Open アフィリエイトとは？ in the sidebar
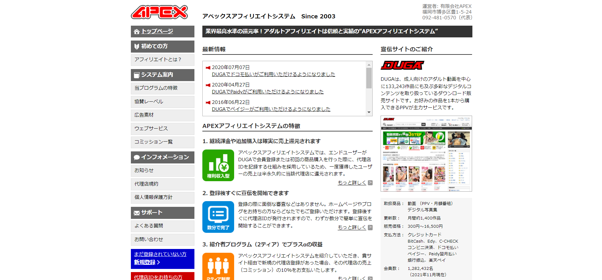Screen dimensions: 602x280 163,60
